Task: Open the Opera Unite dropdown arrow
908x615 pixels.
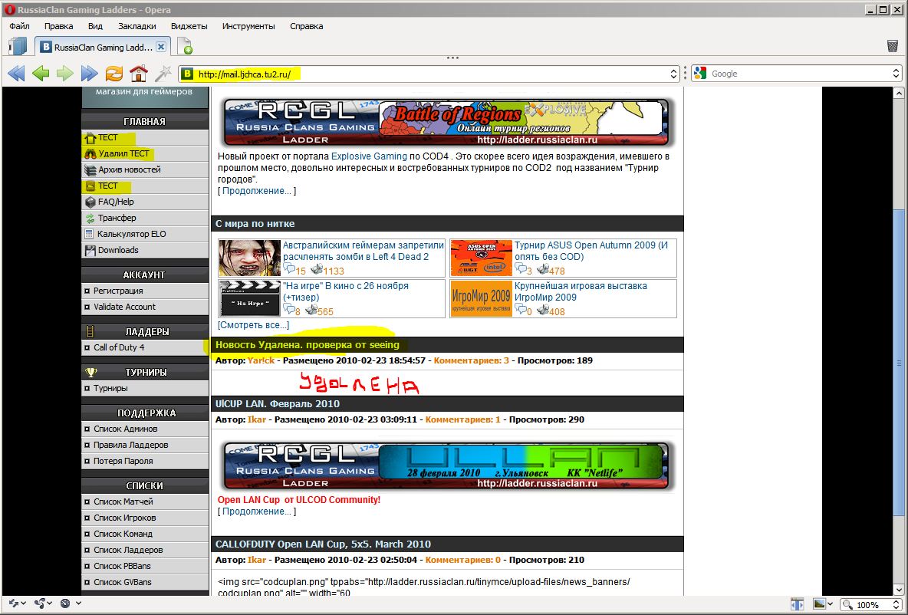Action: click(x=49, y=603)
